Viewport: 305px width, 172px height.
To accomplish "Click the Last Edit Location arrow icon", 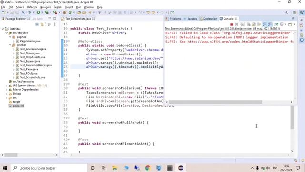I will click(x=148, y=12).
